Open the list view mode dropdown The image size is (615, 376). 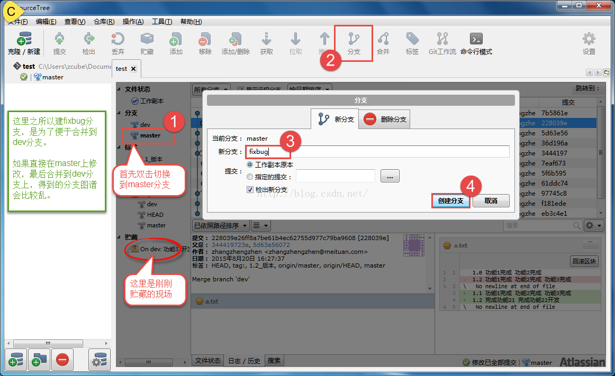(x=260, y=225)
